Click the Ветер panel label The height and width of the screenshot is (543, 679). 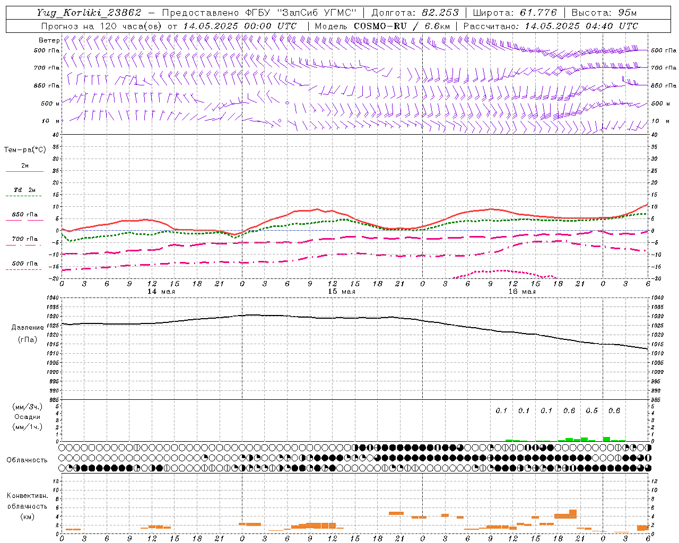tap(49, 40)
